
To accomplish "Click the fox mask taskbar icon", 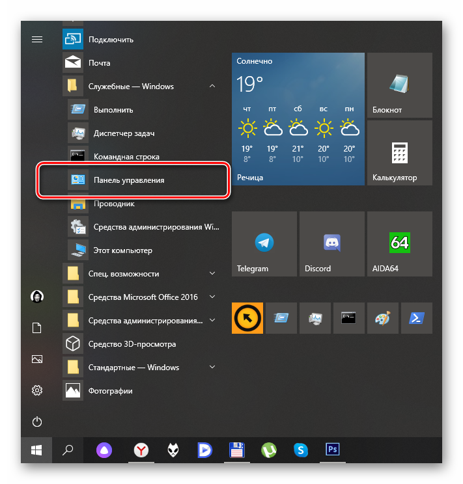I will point(173,450).
